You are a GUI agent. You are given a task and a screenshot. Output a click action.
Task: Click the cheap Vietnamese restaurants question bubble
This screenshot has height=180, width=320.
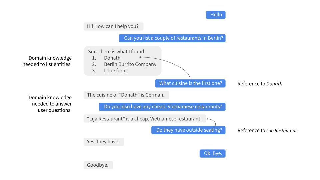[x=162, y=107]
